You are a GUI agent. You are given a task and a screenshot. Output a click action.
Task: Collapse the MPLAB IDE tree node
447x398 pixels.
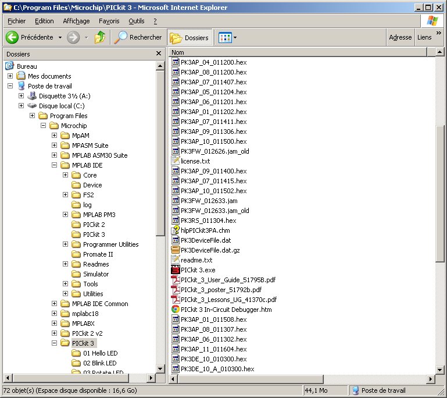tap(55, 165)
